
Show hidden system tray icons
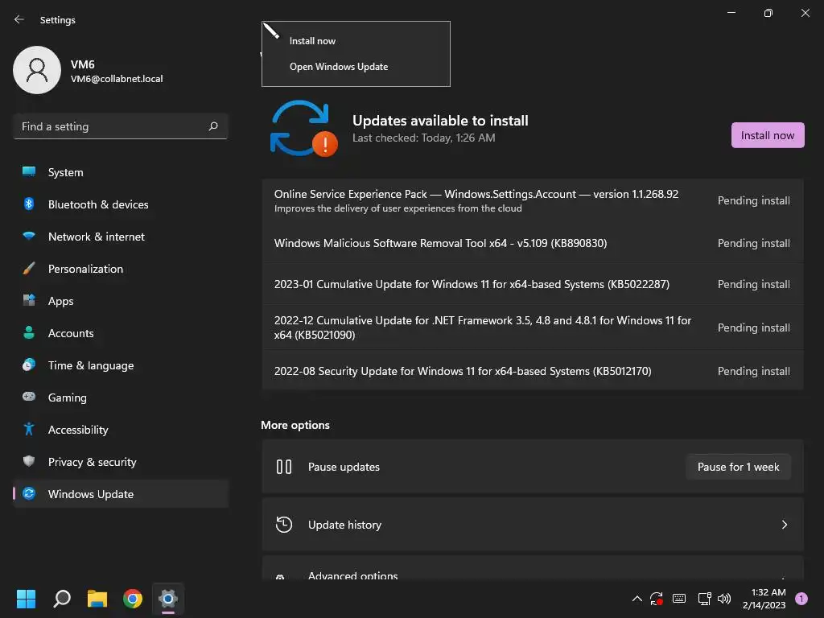click(637, 599)
